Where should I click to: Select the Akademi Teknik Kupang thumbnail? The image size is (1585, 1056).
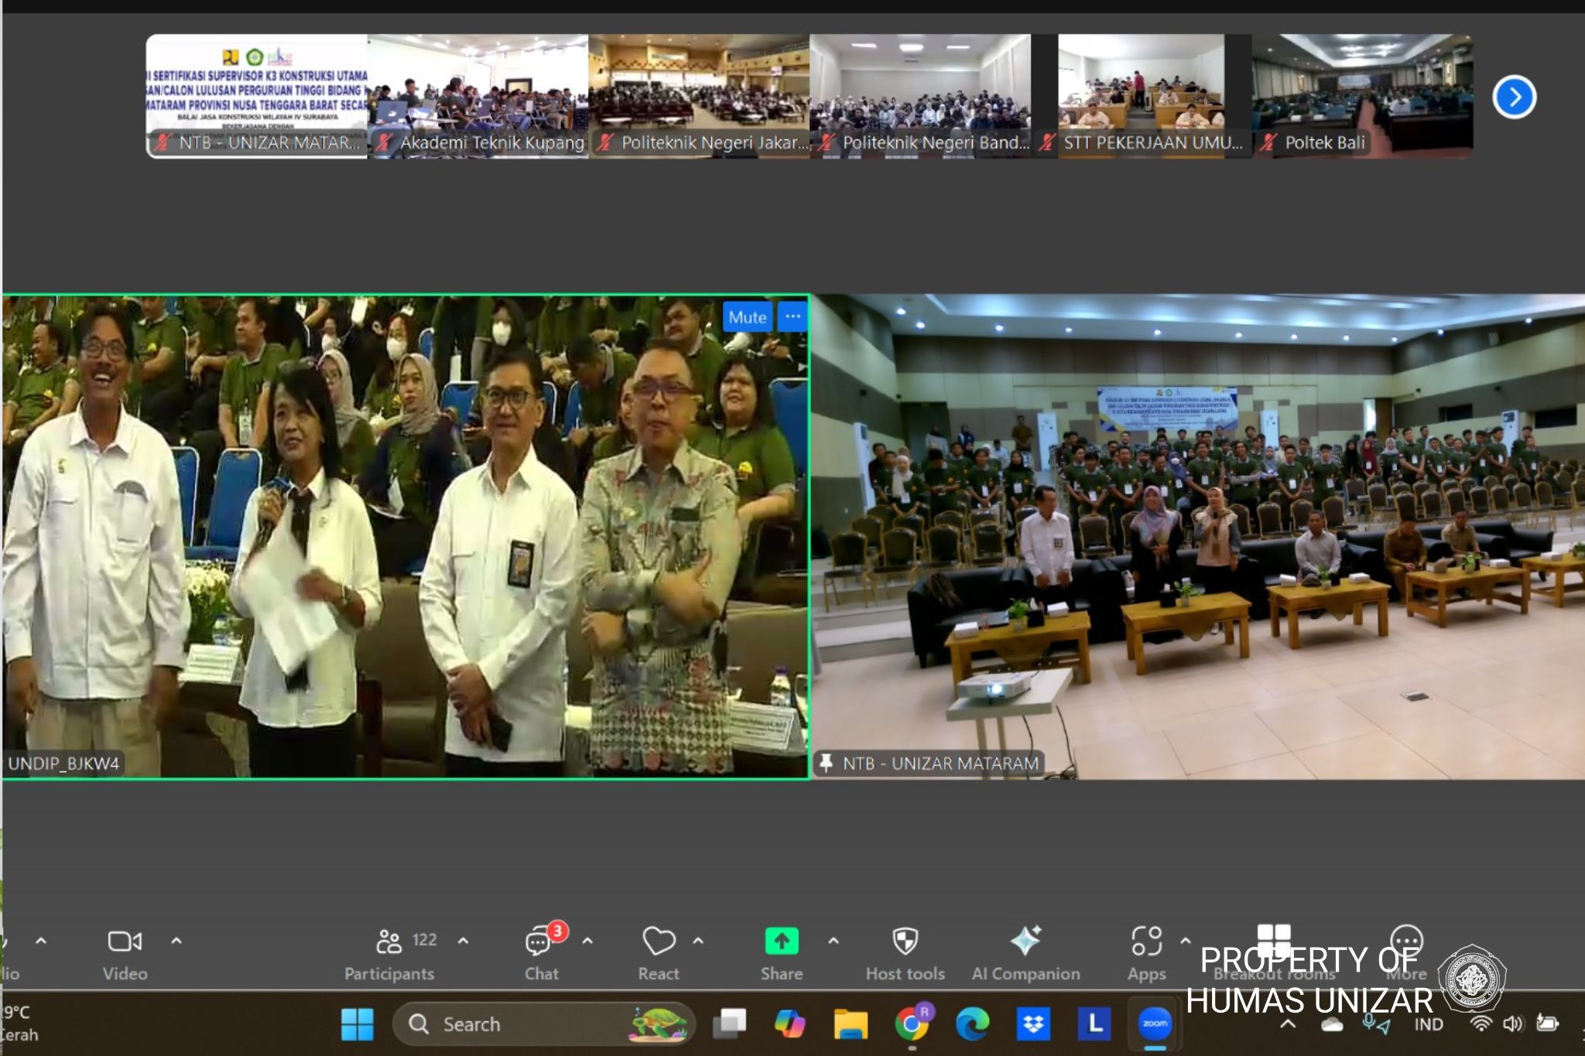[478, 96]
